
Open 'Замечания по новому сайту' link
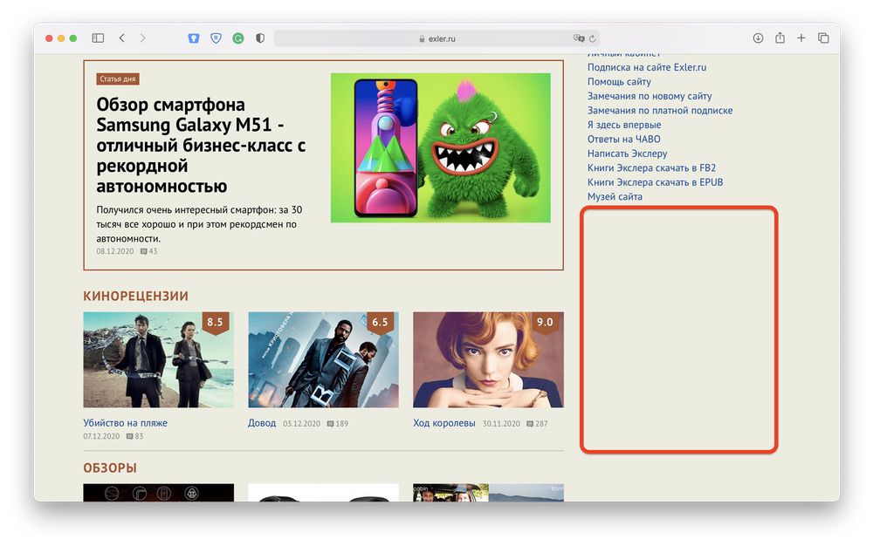click(650, 96)
